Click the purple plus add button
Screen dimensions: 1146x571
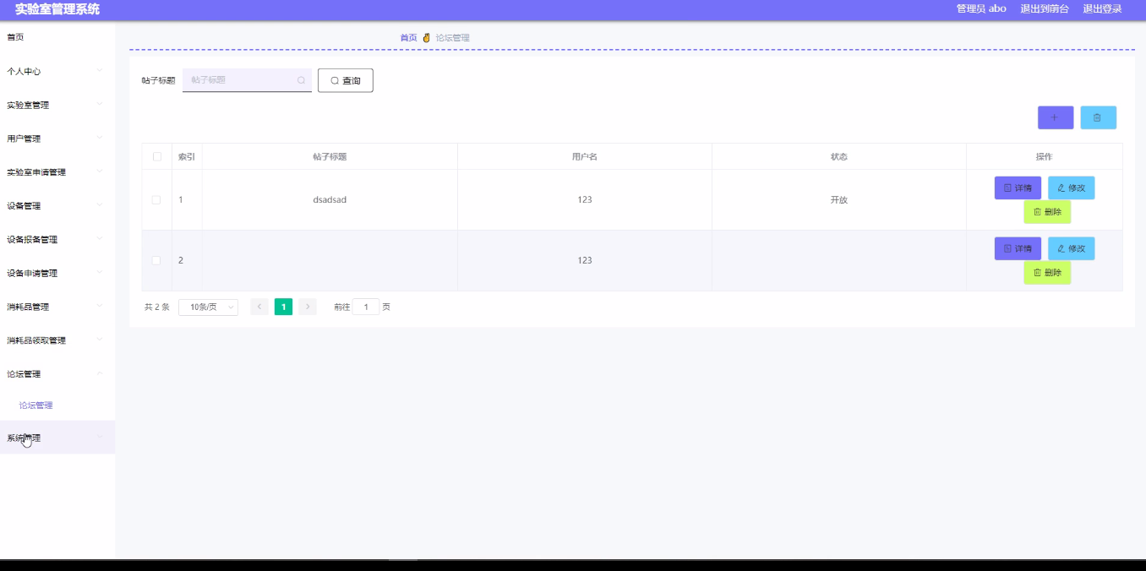1055,117
